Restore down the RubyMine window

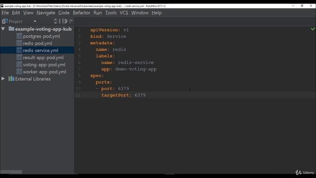(302, 6)
